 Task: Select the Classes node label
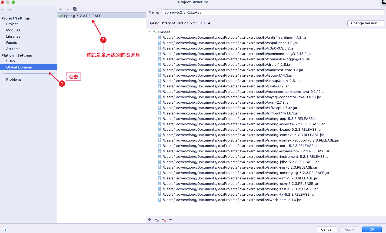[x=164, y=32]
